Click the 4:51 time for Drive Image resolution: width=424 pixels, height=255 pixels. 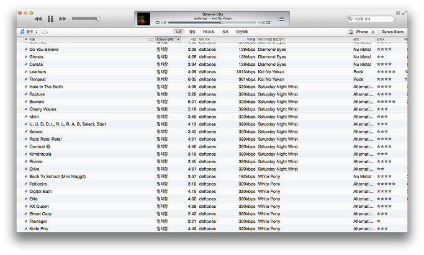(x=192, y=169)
